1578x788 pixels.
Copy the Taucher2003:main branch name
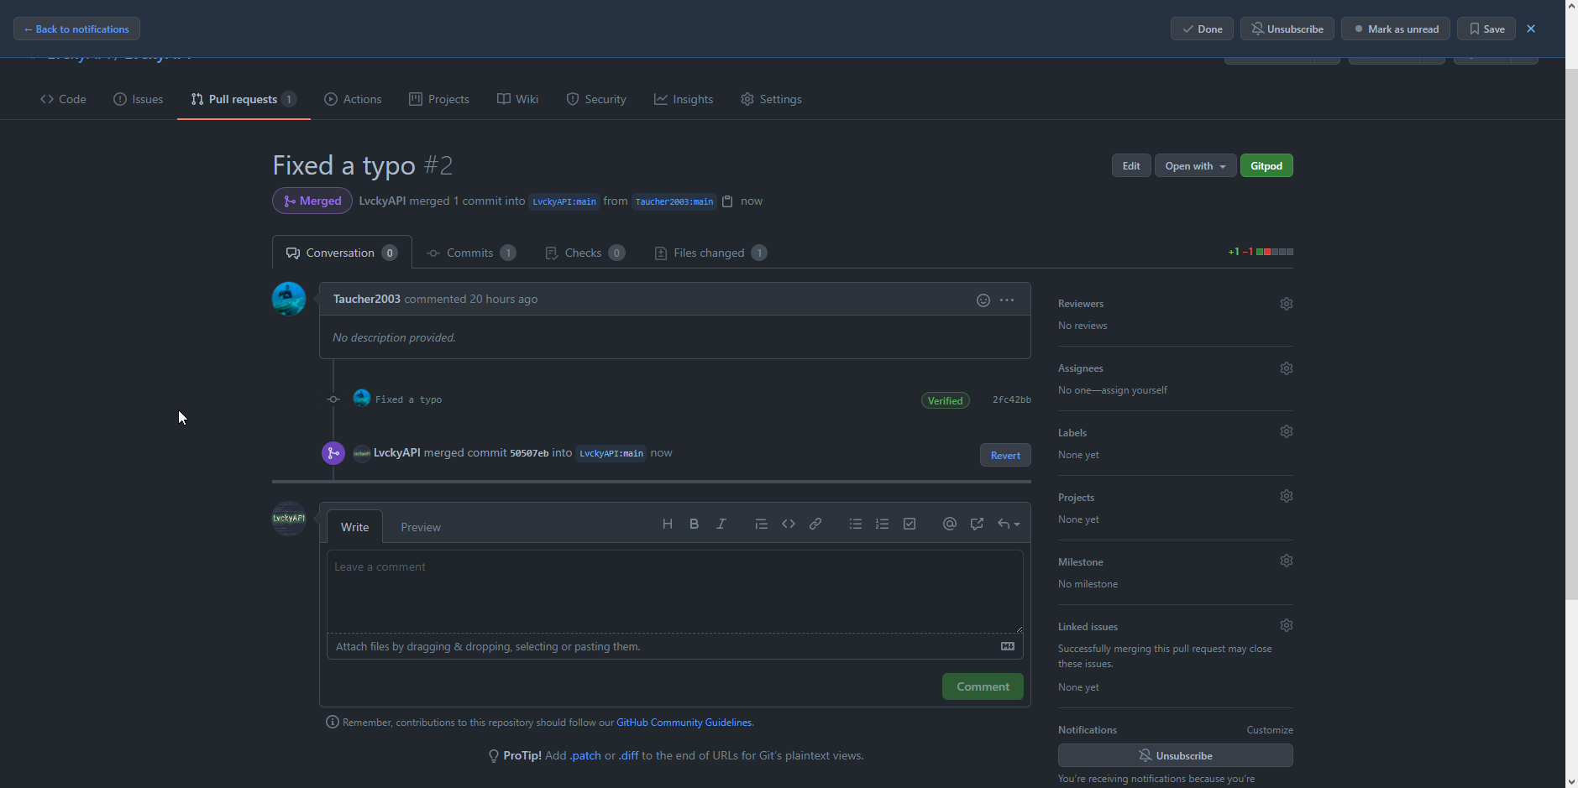(x=727, y=201)
